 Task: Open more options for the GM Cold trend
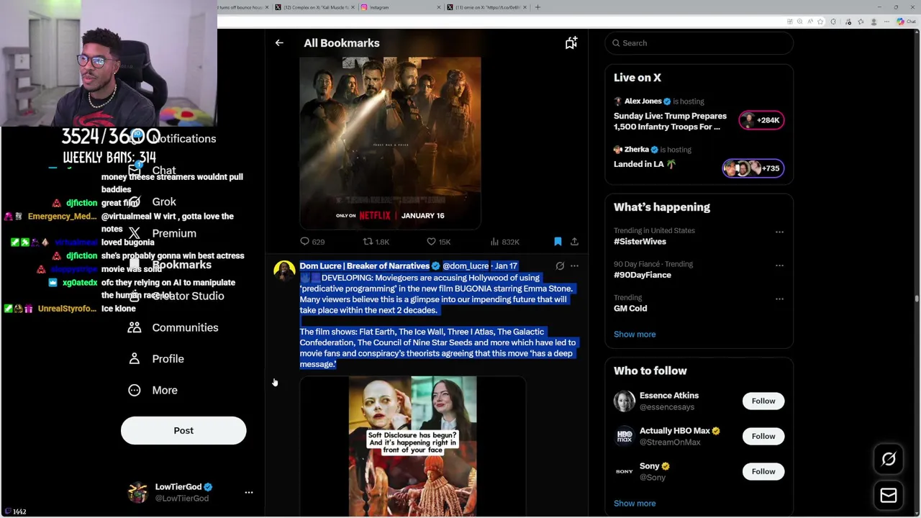point(779,299)
